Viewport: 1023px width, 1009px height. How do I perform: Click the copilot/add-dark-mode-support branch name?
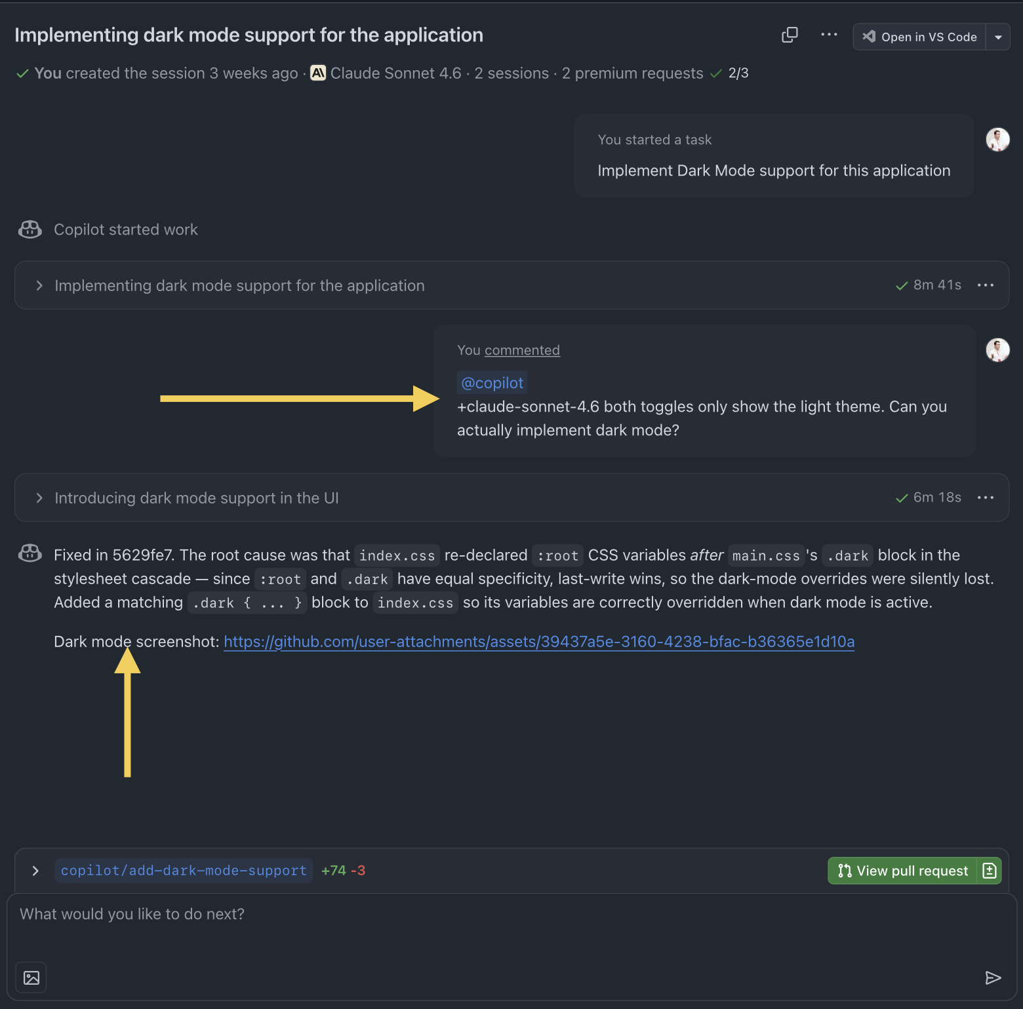click(x=184, y=871)
